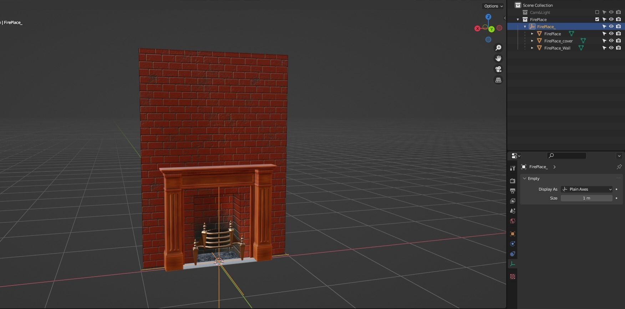The width and height of the screenshot is (625, 309).
Task: Select Cam&Light collection in outliner
Action: pos(540,12)
